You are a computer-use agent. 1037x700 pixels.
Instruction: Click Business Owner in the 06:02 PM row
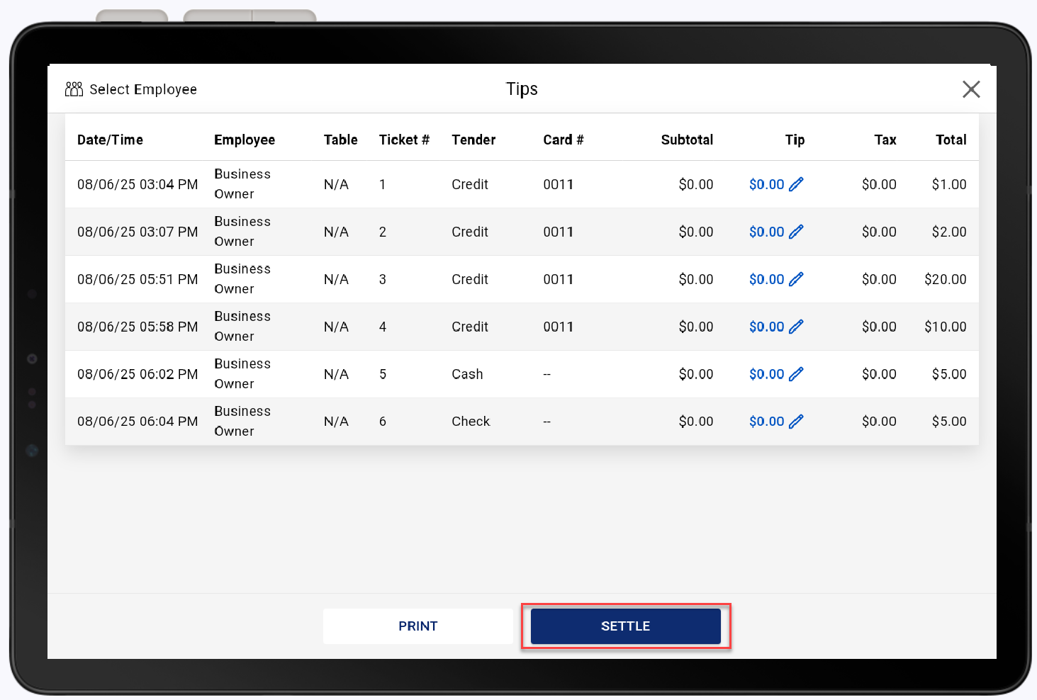[x=242, y=374]
